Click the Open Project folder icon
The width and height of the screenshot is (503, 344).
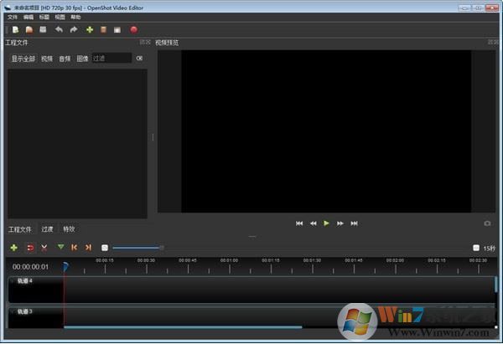point(29,30)
